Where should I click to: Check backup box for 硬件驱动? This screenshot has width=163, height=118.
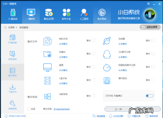coord(153,80)
